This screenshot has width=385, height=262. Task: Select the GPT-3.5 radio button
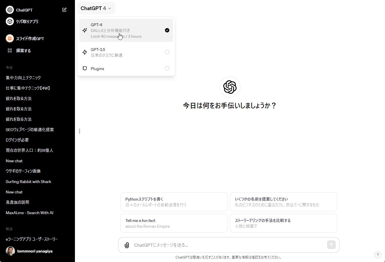coord(167,52)
